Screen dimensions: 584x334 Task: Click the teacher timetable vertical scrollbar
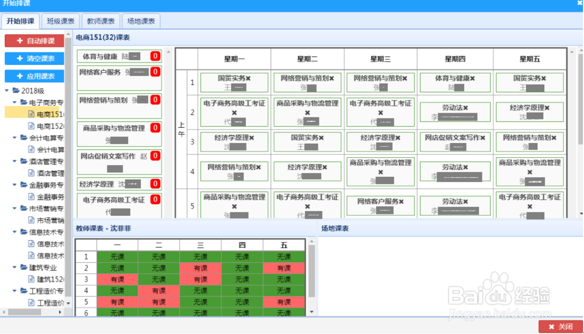312,271
